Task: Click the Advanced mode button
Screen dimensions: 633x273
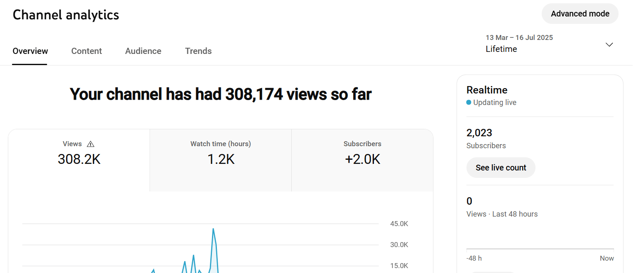Action: 580,14
